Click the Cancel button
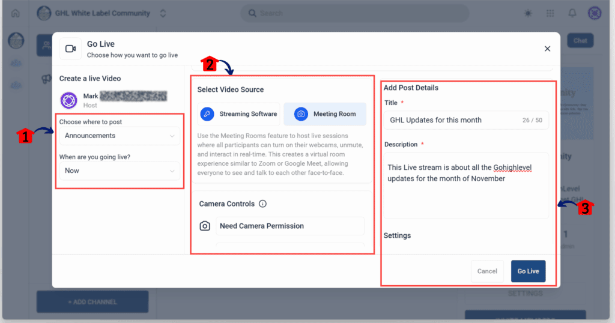The height and width of the screenshot is (323, 615). tap(487, 271)
